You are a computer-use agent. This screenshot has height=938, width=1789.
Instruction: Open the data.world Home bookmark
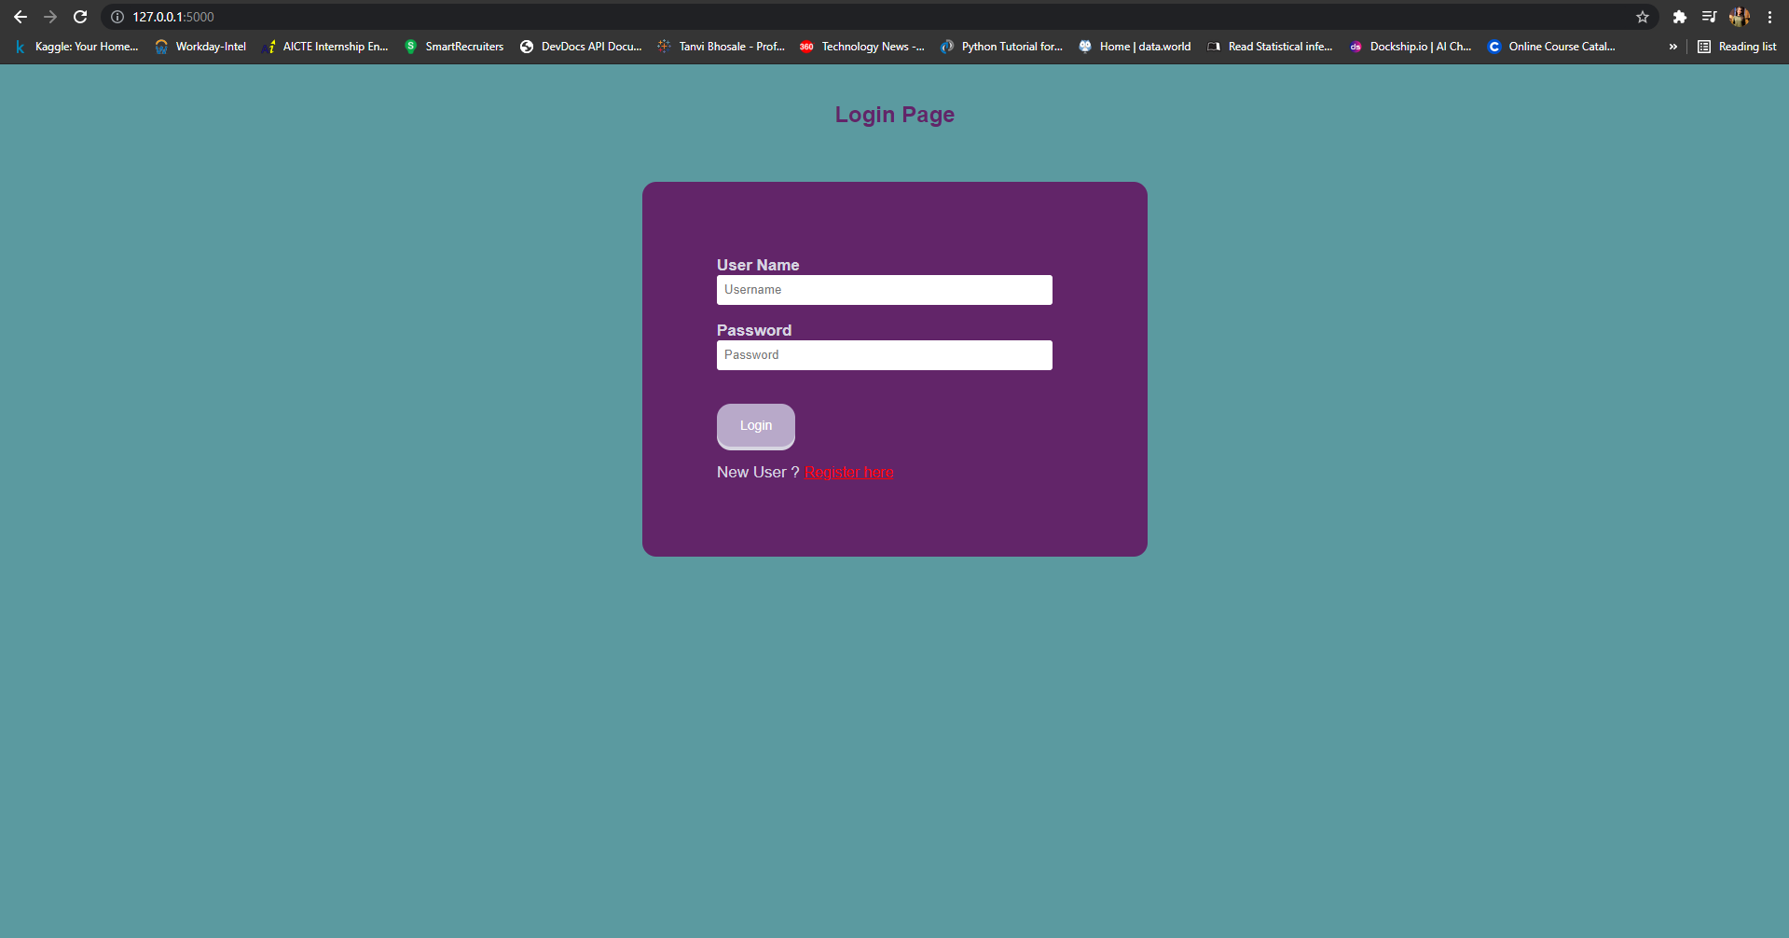pos(1135,47)
